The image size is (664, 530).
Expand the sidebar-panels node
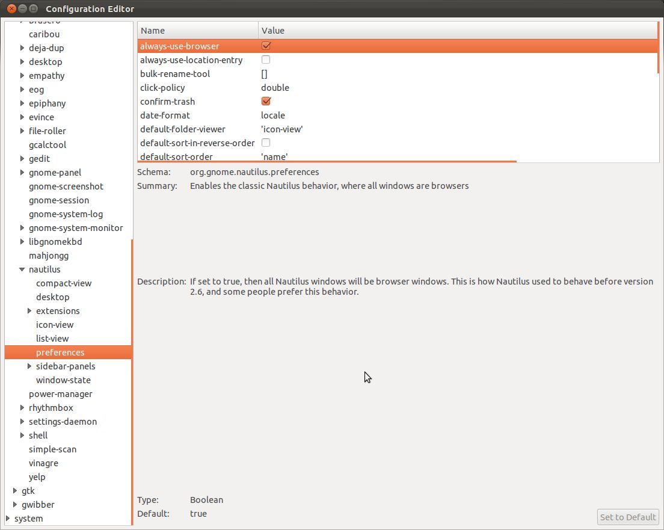[x=29, y=366]
